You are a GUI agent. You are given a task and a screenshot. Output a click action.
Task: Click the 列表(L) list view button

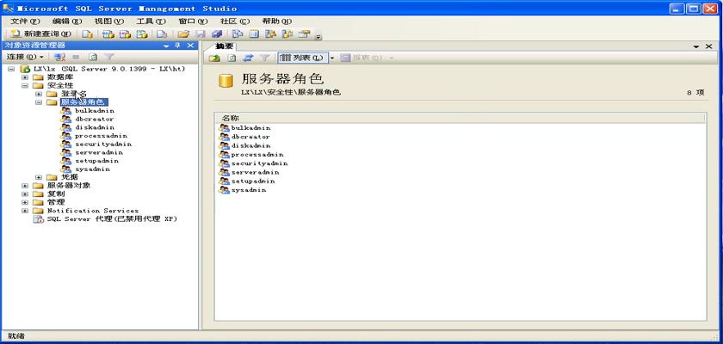(x=302, y=58)
